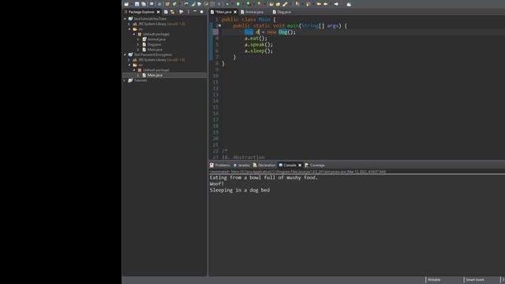Collapse the JavaTutorialsYouTube project node
505x284 pixels.
point(125,19)
